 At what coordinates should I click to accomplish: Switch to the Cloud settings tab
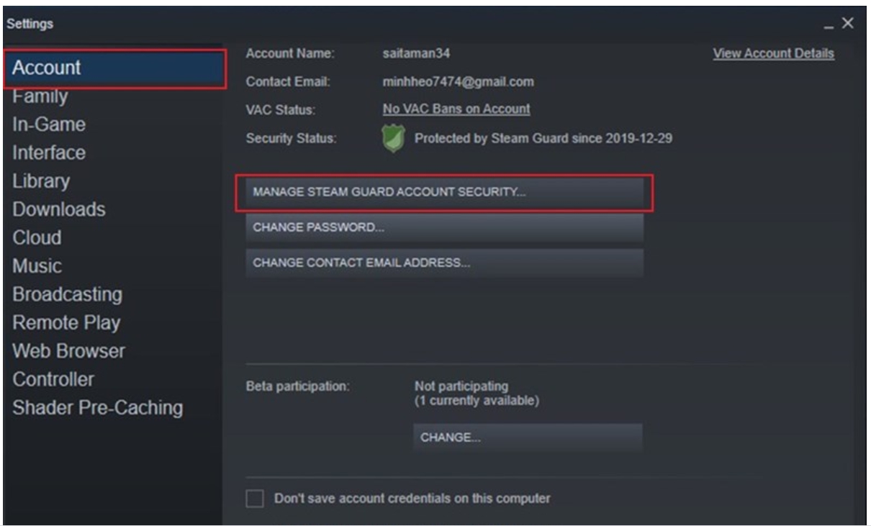pyautogui.click(x=37, y=238)
